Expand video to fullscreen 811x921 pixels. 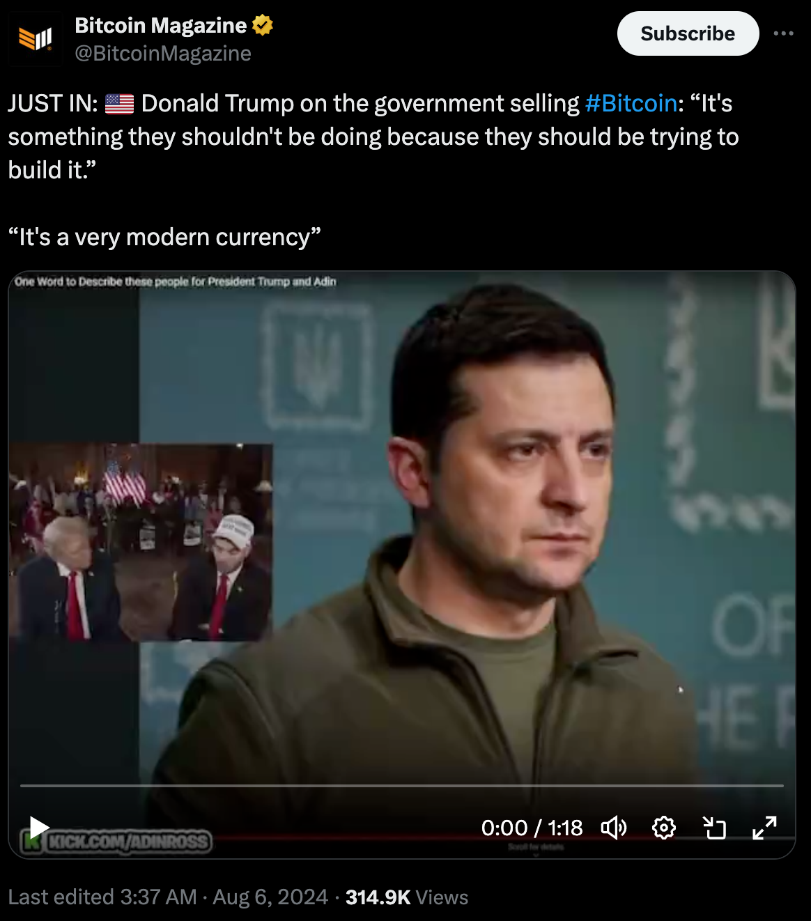tap(764, 828)
